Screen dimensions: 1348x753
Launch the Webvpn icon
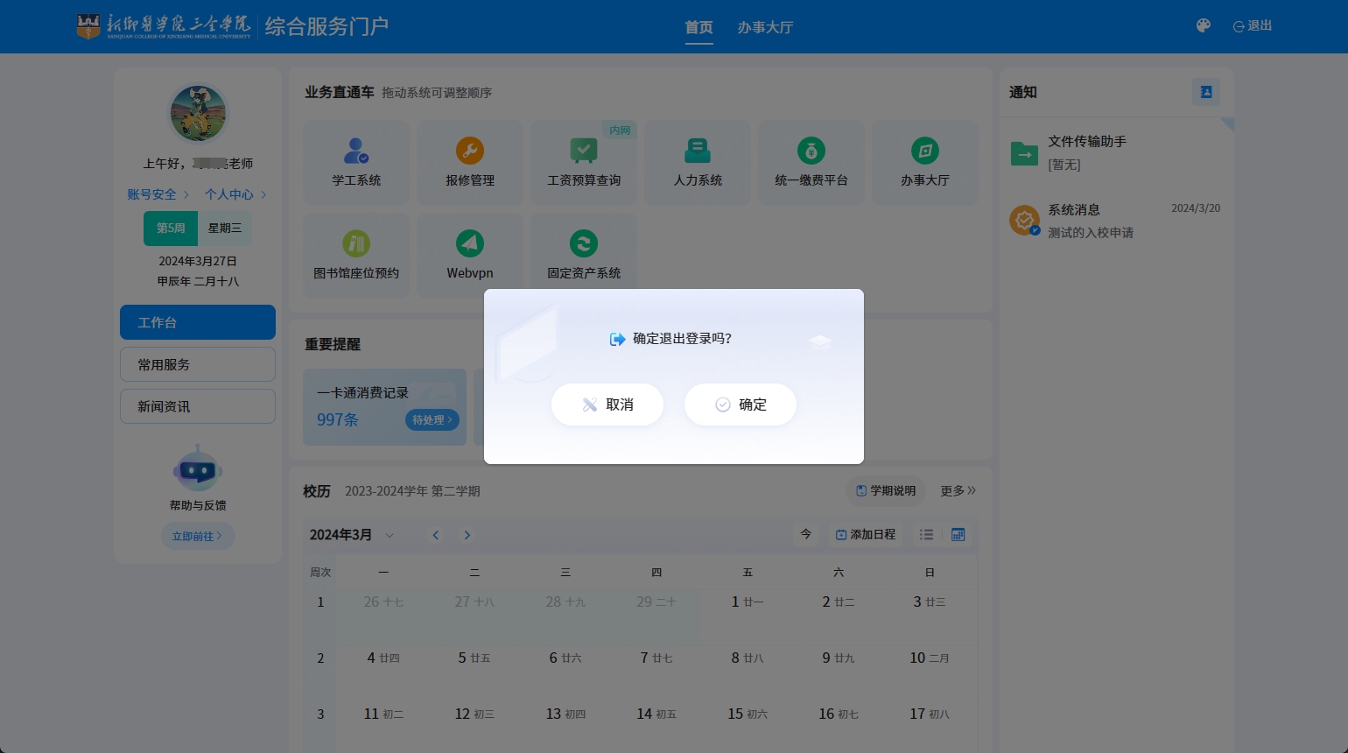pos(470,244)
